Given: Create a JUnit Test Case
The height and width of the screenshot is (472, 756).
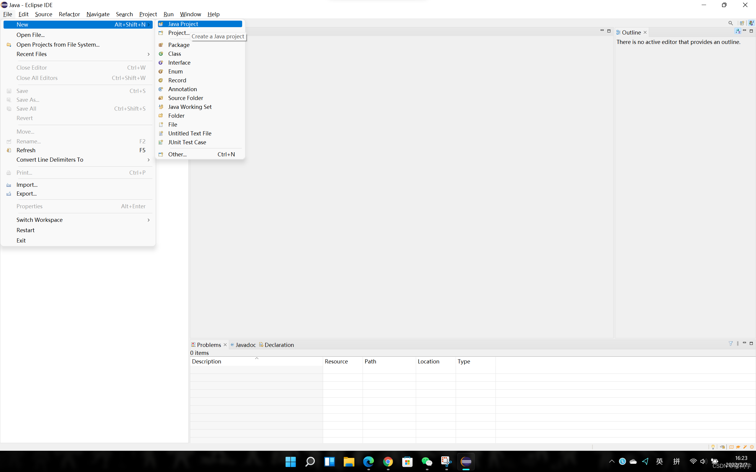Looking at the screenshot, I should coord(200,142).
